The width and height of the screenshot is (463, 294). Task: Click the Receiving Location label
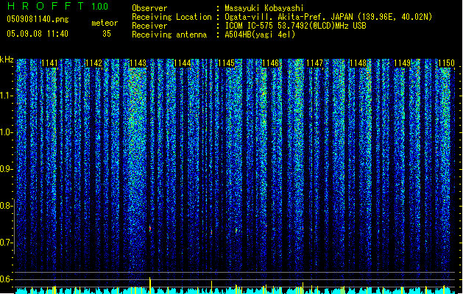[172, 17]
